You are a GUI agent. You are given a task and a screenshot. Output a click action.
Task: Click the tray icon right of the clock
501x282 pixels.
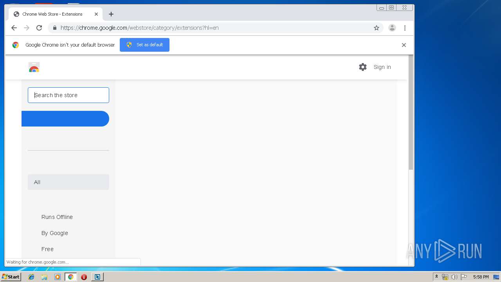496,277
